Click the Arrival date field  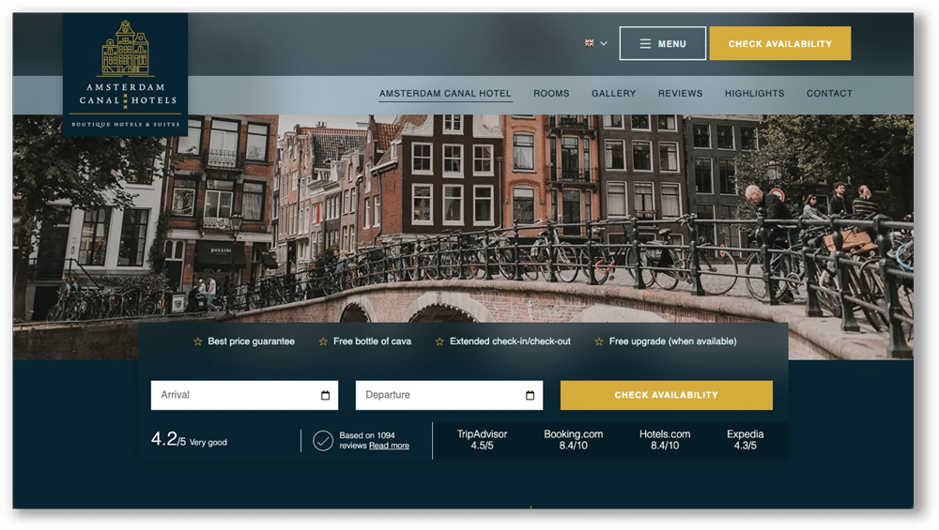pyautogui.click(x=244, y=395)
